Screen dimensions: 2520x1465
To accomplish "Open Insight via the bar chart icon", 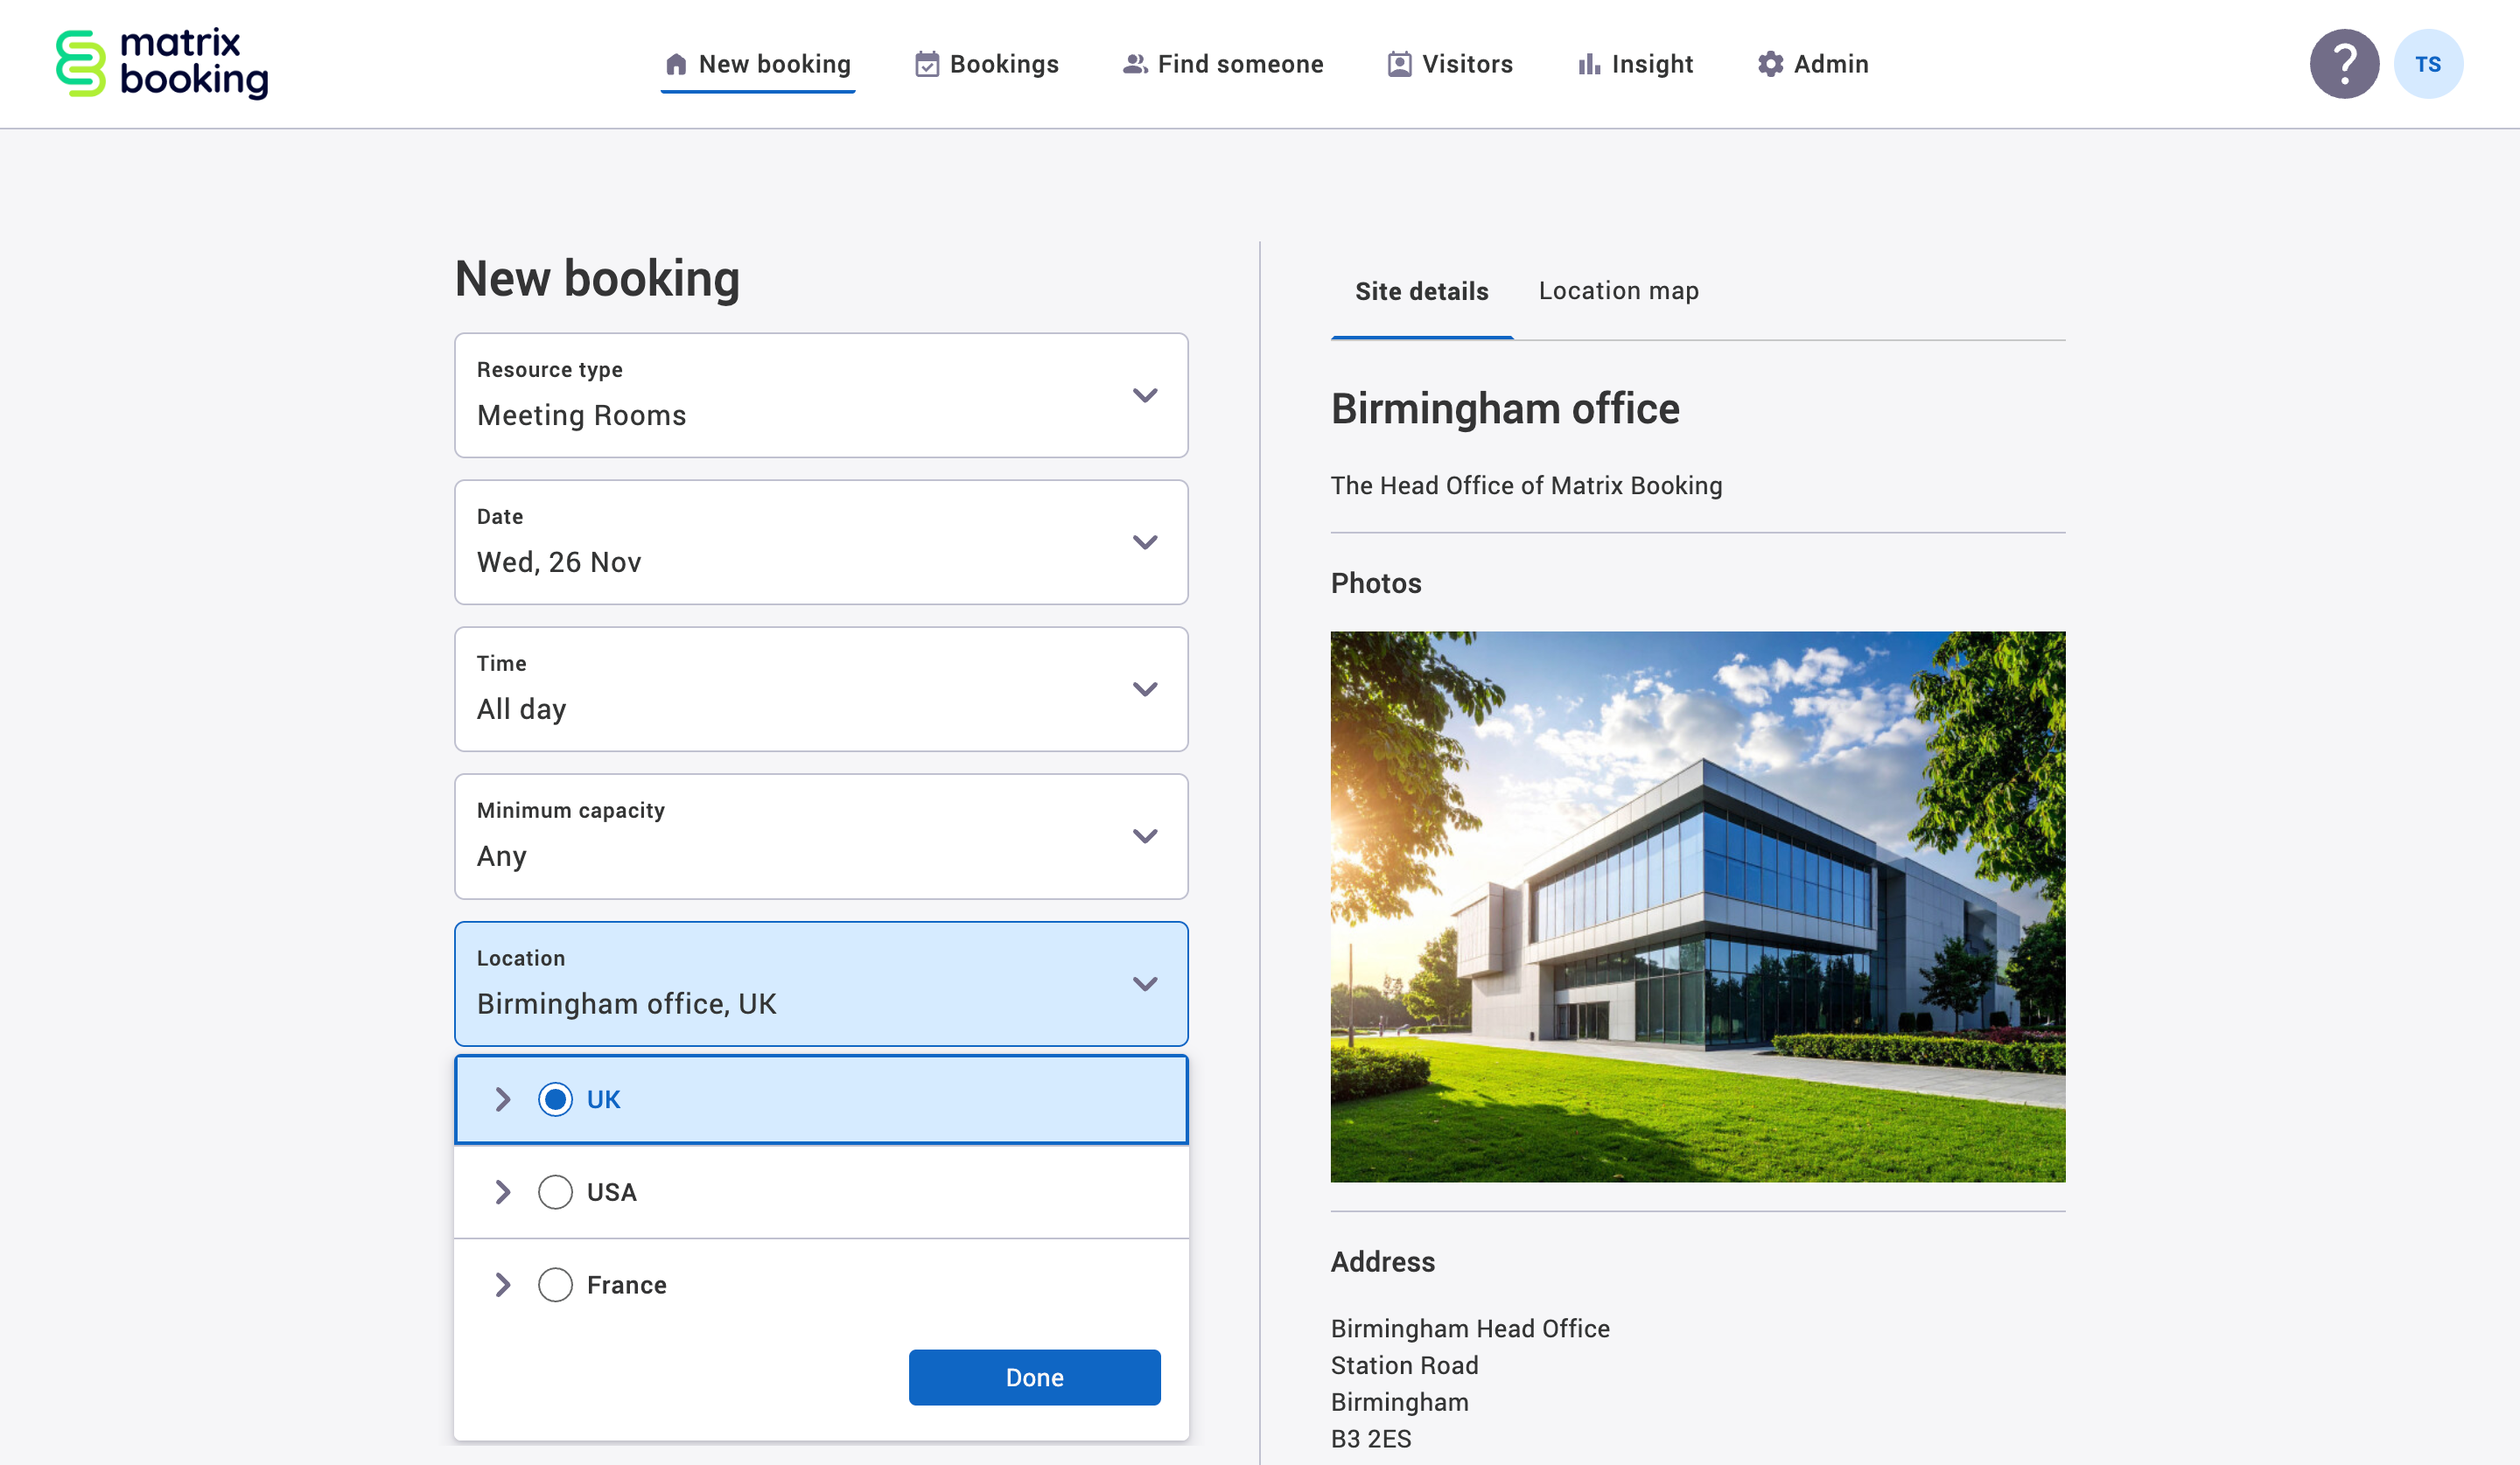I will 1588,63.
